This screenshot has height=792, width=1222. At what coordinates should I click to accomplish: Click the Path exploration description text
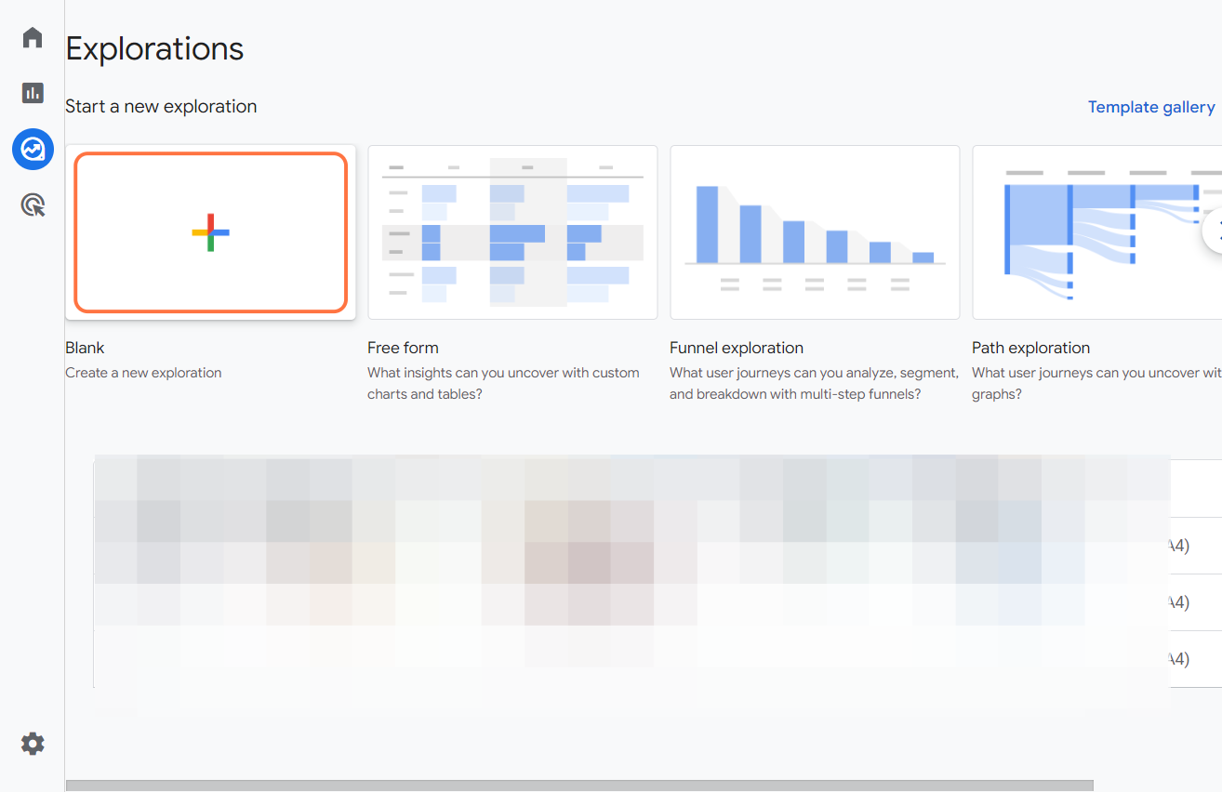(x=1096, y=383)
